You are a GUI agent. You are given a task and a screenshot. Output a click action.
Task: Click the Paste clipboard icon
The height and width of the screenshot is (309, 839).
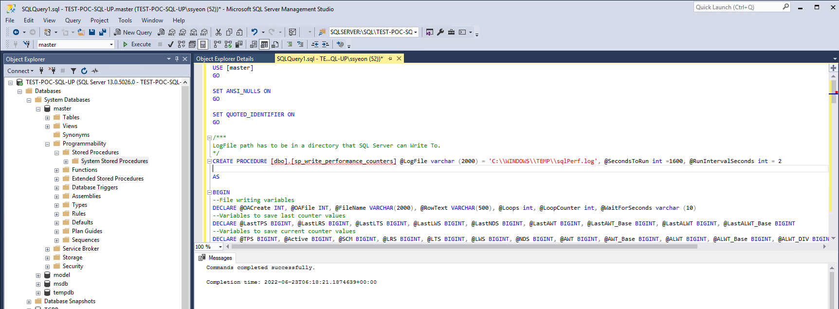click(239, 32)
